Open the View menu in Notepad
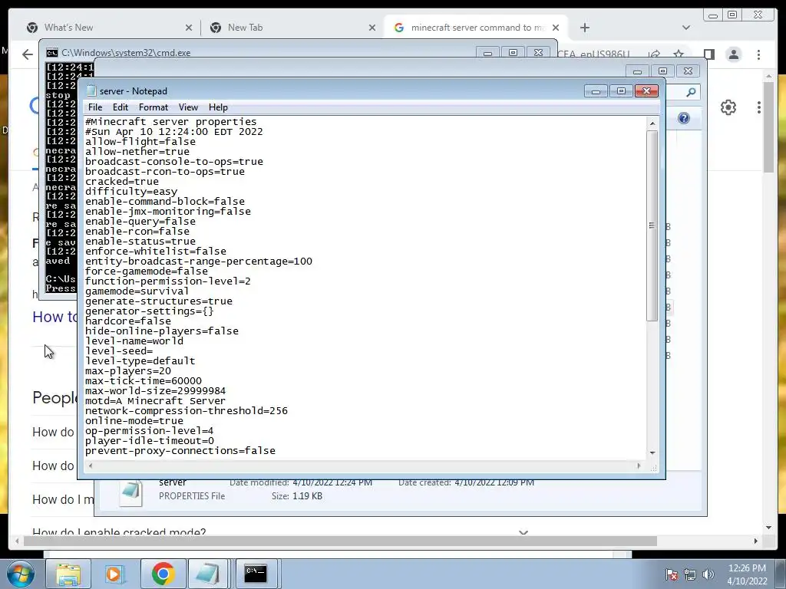This screenshot has width=786, height=589. (x=188, y=107)
